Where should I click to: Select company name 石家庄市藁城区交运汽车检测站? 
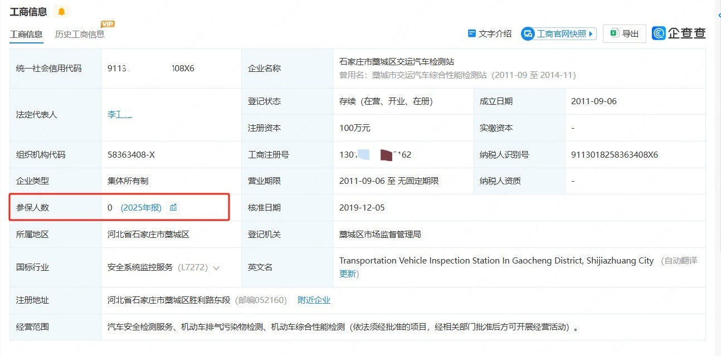point(397,61)
